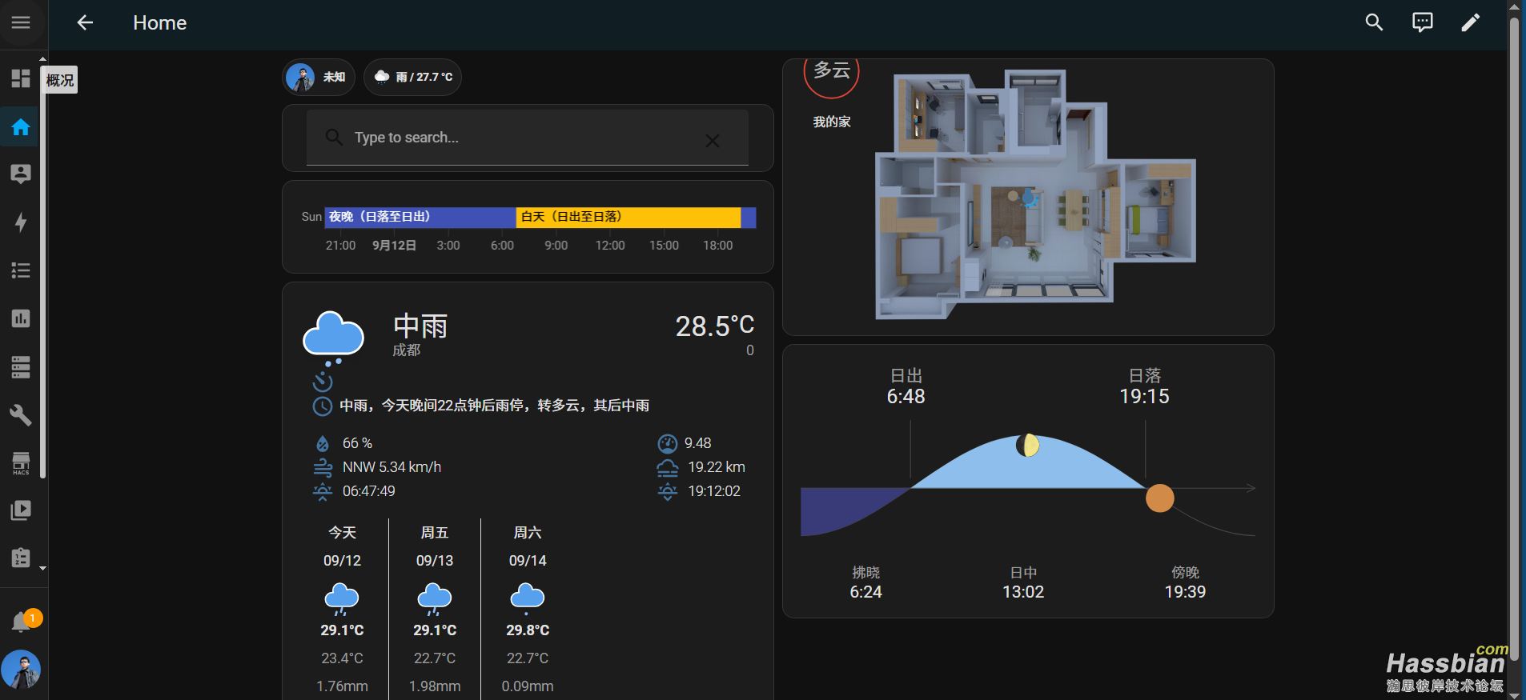Select the 周五 09/13 forecast column
The image size is (1526, 700).
(x=435, y=609)
